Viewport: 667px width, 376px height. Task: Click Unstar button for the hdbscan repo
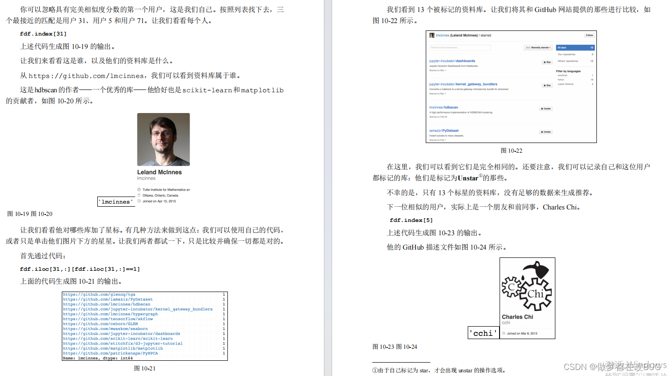click(546, 108)
